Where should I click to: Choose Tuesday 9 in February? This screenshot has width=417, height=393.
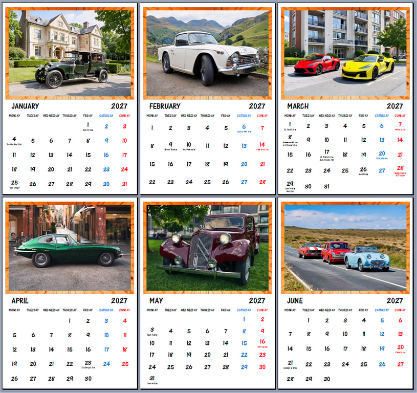tap(170, 144)
